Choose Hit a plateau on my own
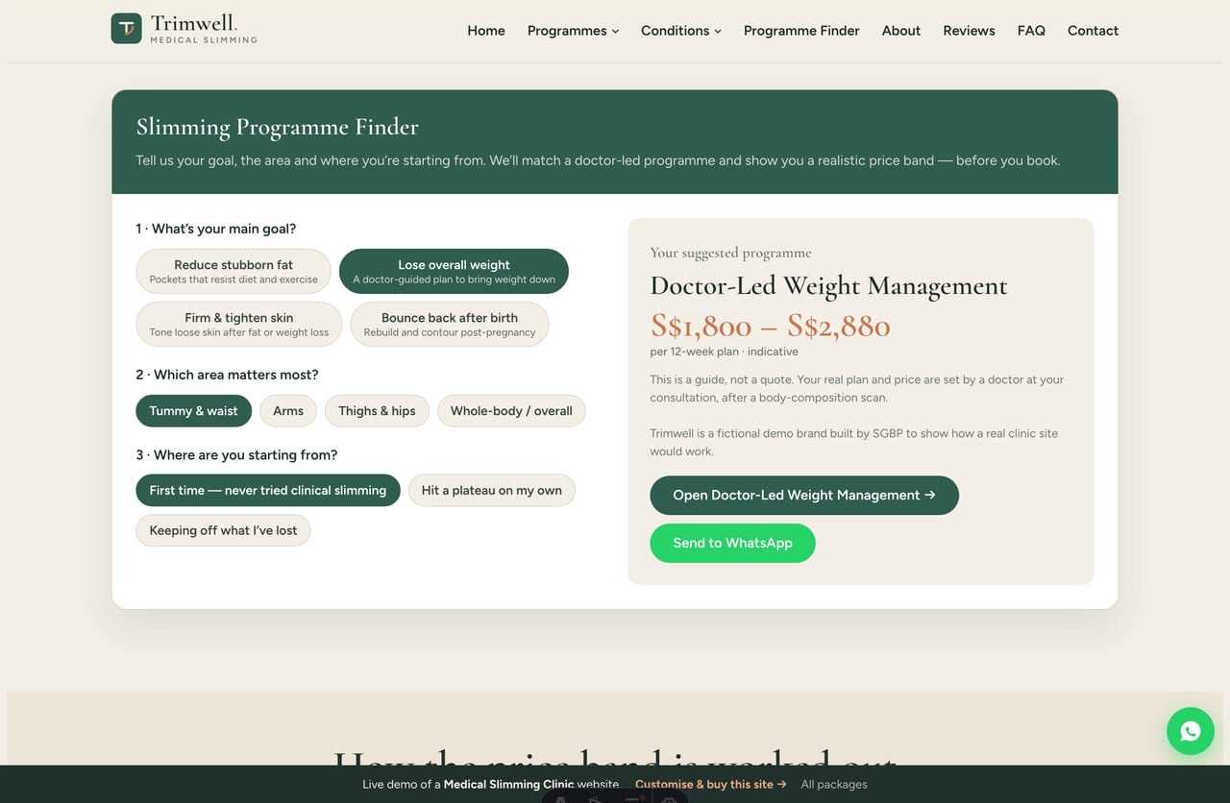The height and width of the screenshot is (803, 1230). [x=492, y=490]
